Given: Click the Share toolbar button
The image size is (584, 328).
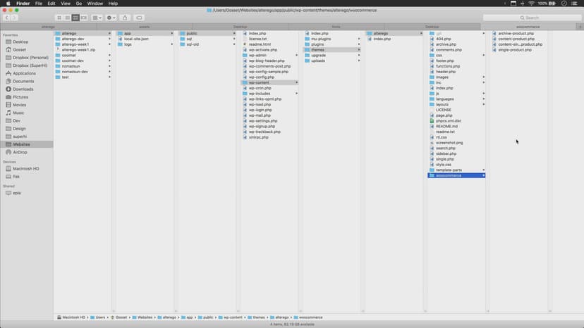Looking at the screenshot, I should [125, 18].
